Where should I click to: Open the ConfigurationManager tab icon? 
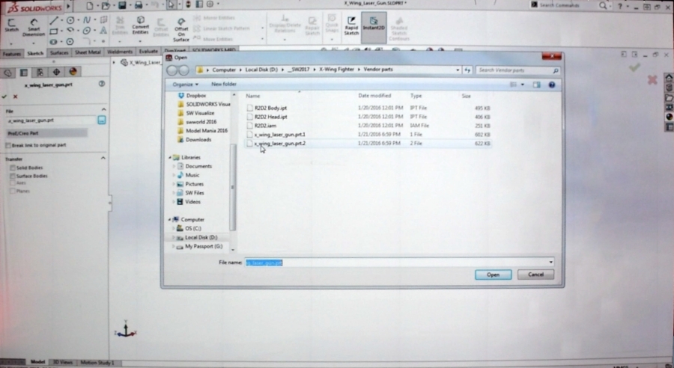40,72
